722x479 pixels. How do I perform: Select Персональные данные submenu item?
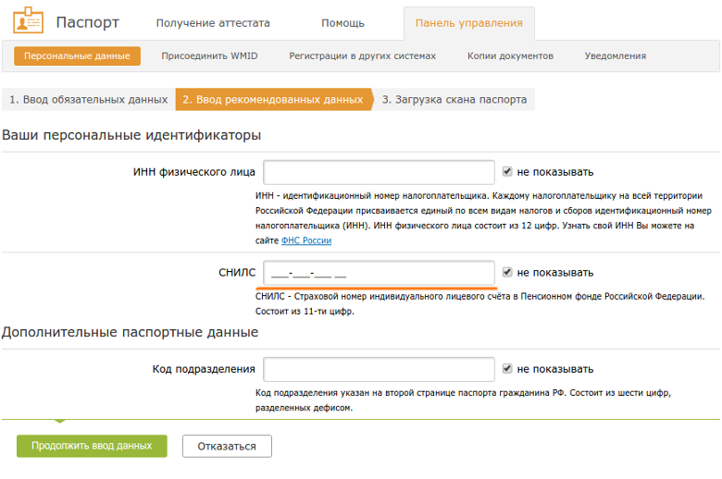(x=77, y=56)
